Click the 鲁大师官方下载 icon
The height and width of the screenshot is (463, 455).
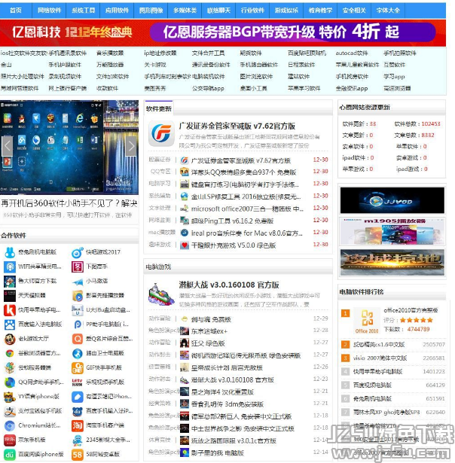10,281
